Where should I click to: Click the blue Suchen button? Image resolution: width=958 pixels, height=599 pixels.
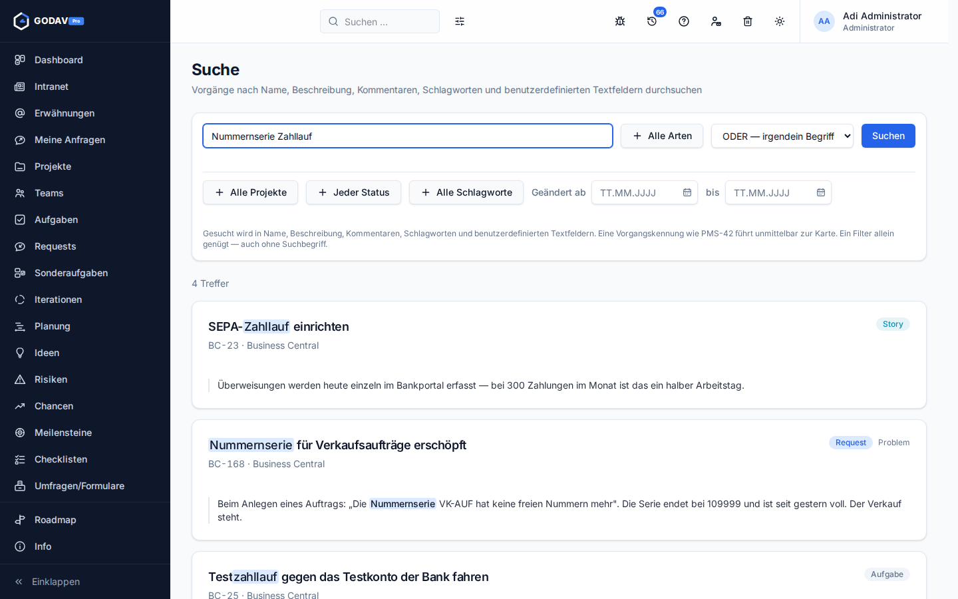(888, 136)
